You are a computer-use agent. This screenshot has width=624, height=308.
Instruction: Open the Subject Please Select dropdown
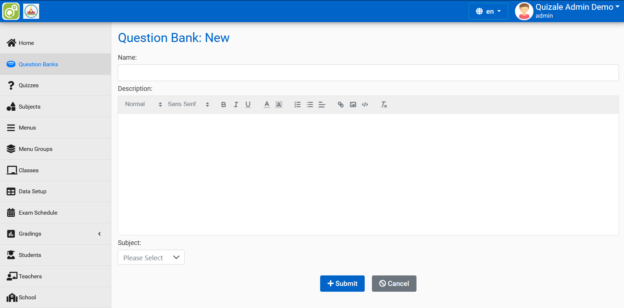click(x=151, y=257)
